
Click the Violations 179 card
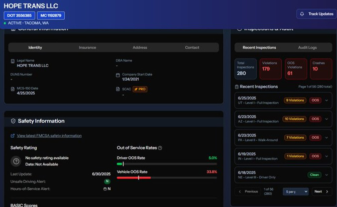[271, 69]
